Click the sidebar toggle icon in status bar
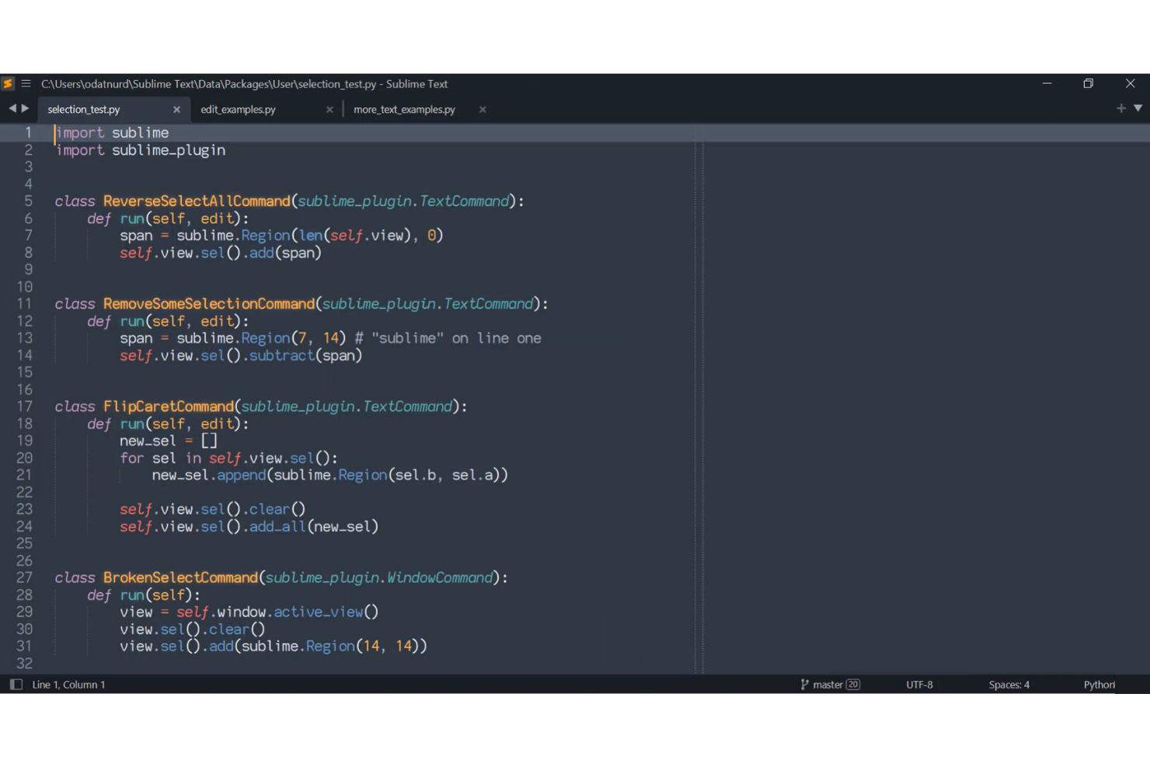This screenshot has height=767, width=1150. pos(17,684)
